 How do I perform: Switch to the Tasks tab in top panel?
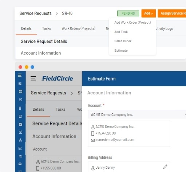[x=47, y=28]
